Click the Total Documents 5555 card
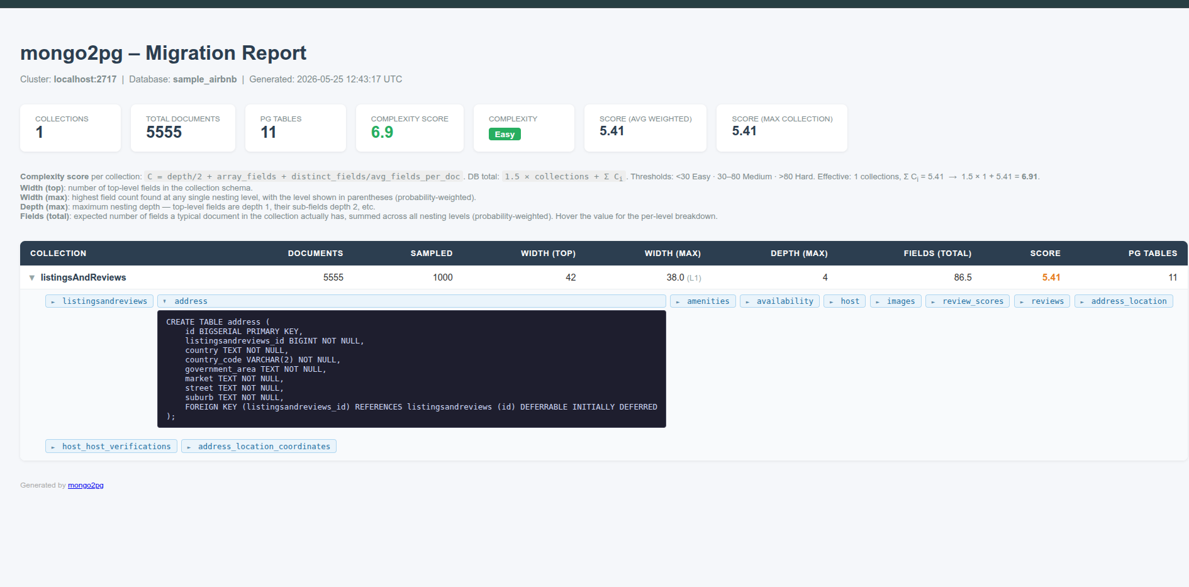Image resolution: width=1189 pixels, height=587 pixels. point(183,128)
